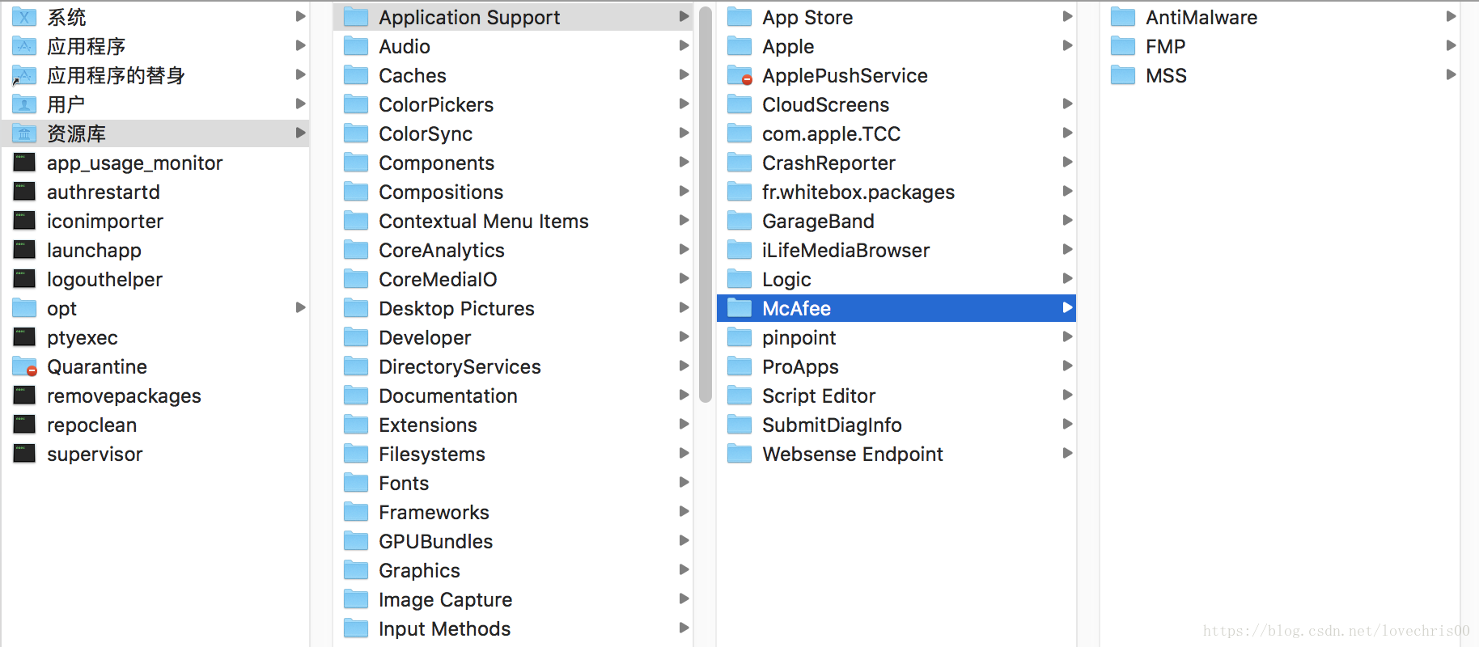Open the Frameworks folder
Viewport: 1479px width, 647px height.
513,512
